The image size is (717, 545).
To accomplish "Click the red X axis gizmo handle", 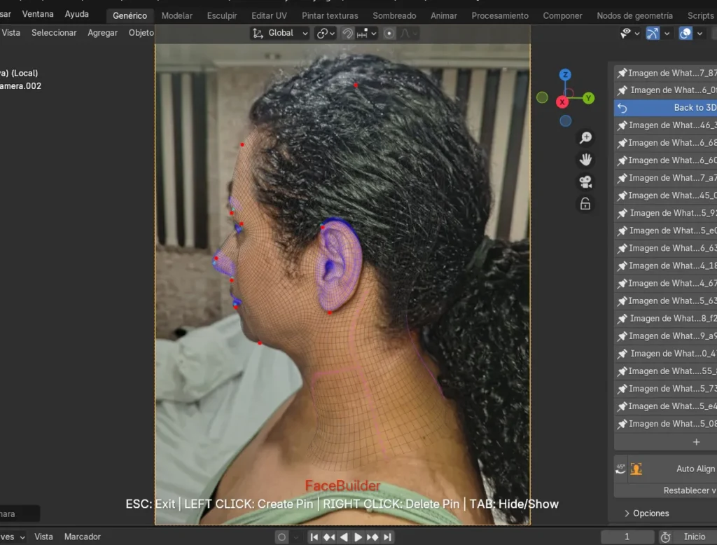I will point(562,102).
